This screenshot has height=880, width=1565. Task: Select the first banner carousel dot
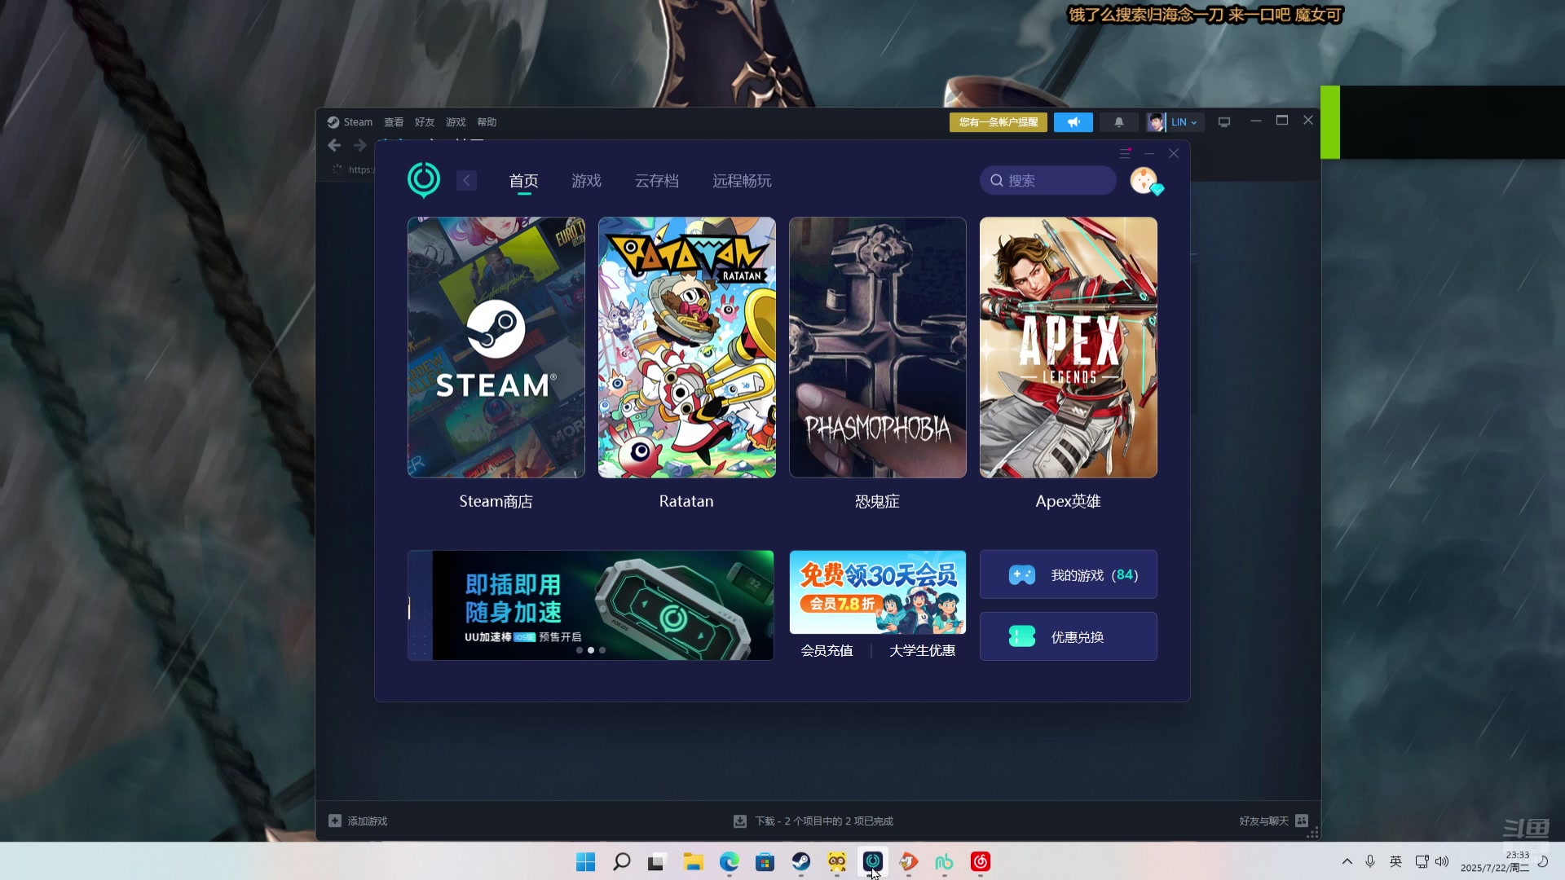pos(580,650)
